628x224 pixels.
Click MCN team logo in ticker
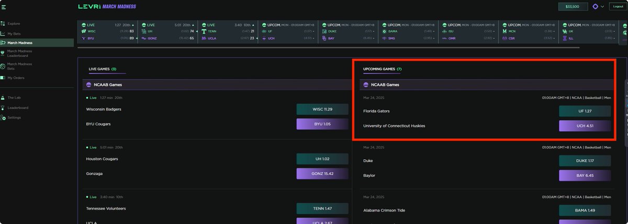(504, 31)
